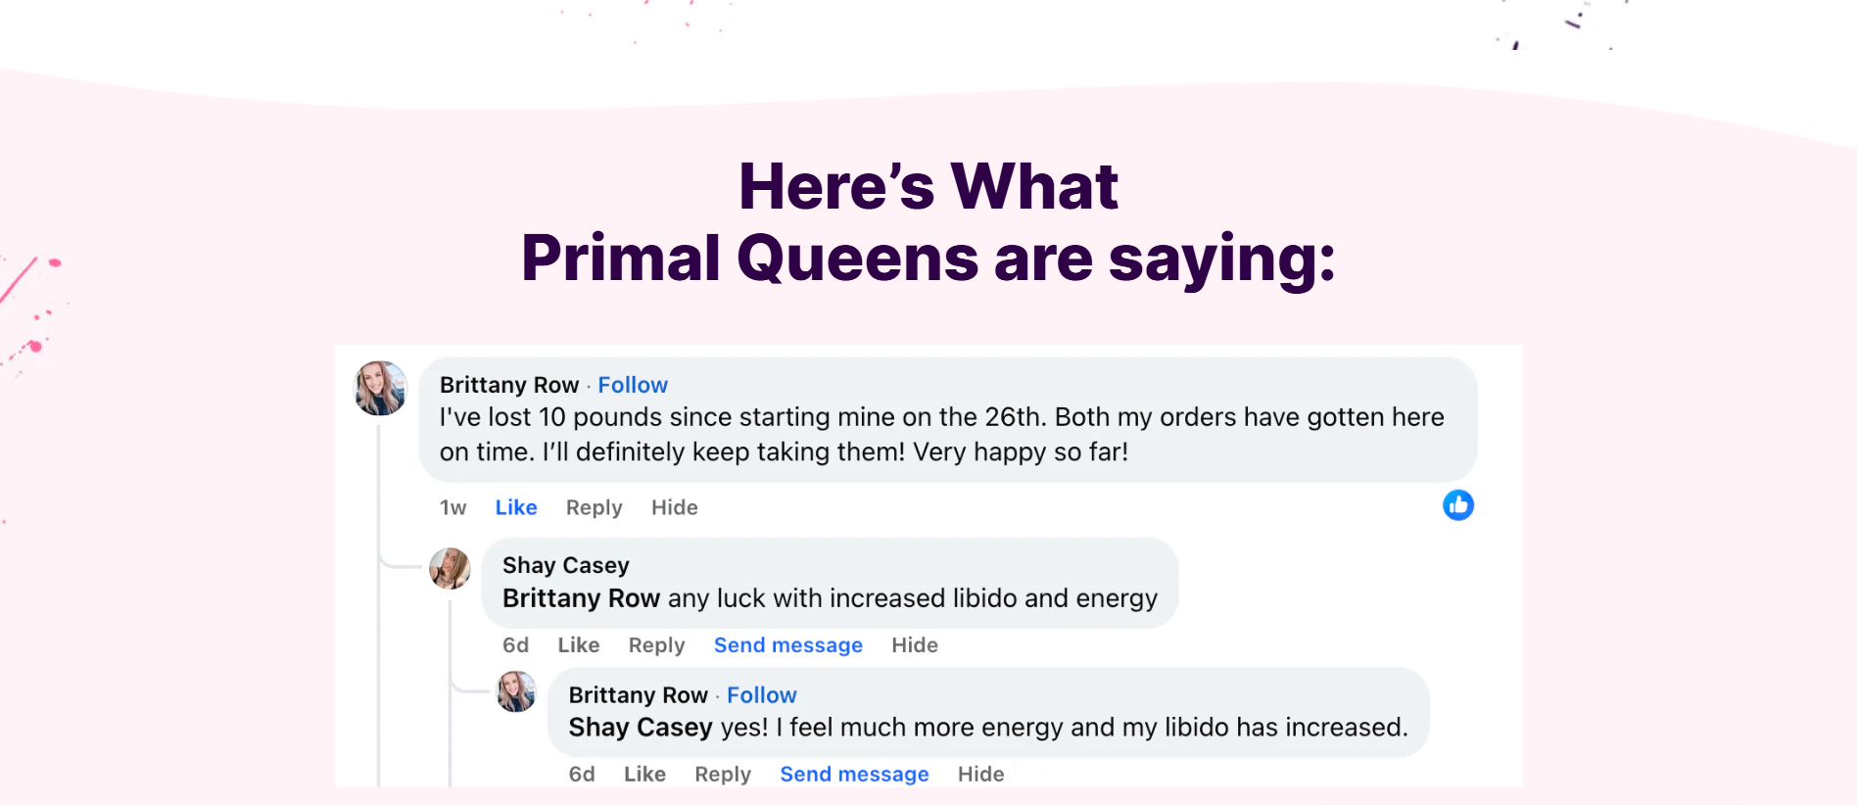Hide Shay Casey's comment
Viewport: 1857px width, 805px height.
coord(915,645)
